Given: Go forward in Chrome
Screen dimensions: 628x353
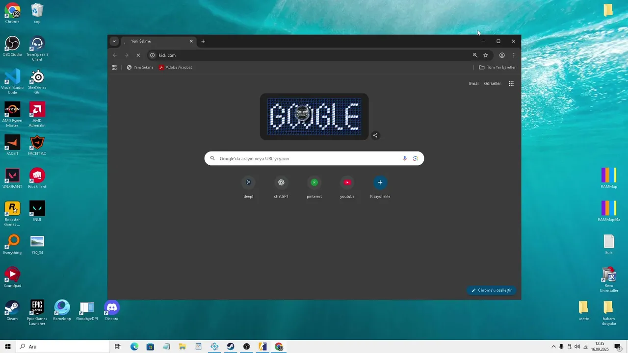Looking at the screenshot, I should tap(127, 55).
